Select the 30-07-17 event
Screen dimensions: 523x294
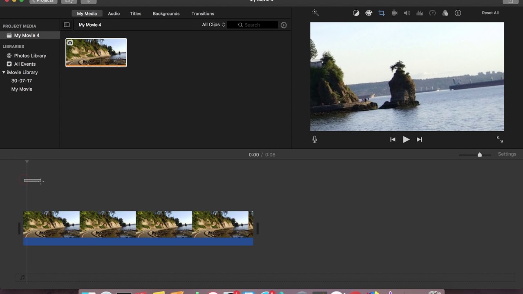click(22, 81)
